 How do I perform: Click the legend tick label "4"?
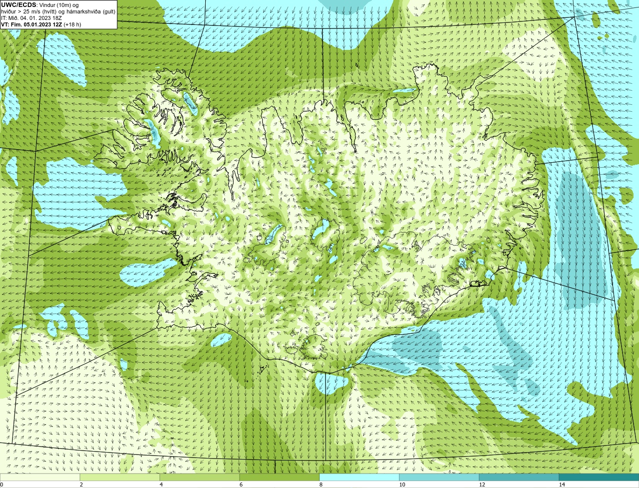tap(161, 485)
